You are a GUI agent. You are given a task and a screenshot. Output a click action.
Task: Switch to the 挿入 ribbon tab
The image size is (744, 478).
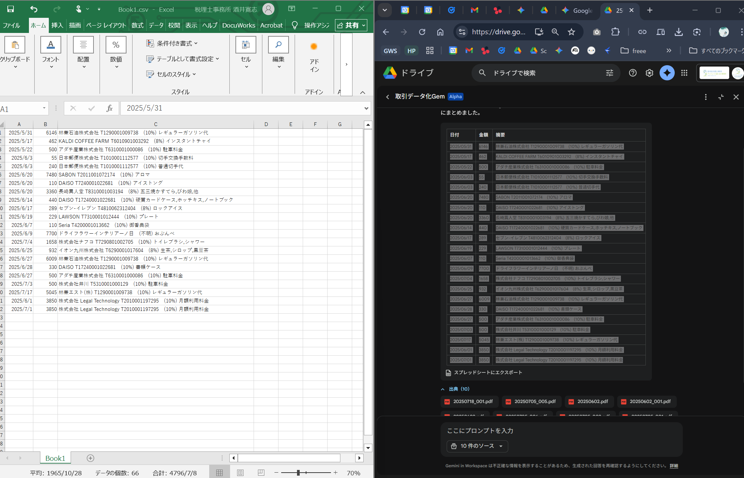click(x=57, y=25)
